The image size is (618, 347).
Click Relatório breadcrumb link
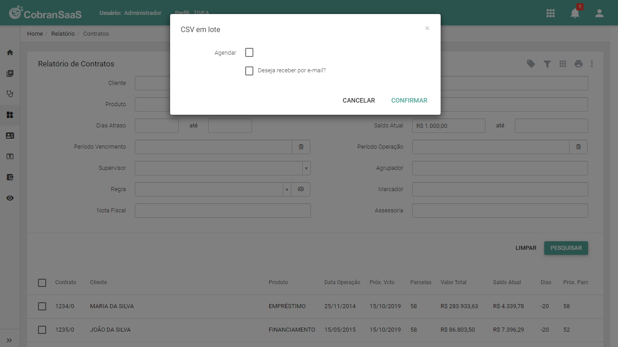63,34
